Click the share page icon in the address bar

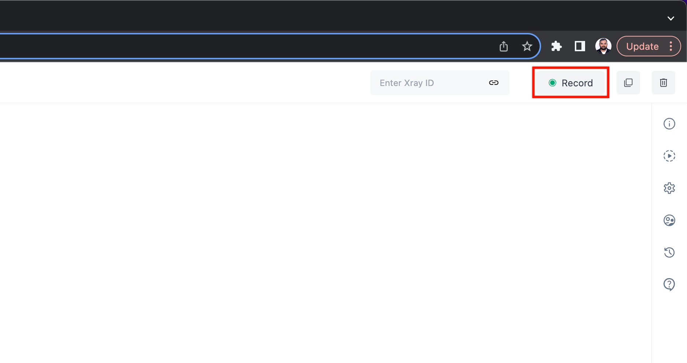click(x=504, y=46)
